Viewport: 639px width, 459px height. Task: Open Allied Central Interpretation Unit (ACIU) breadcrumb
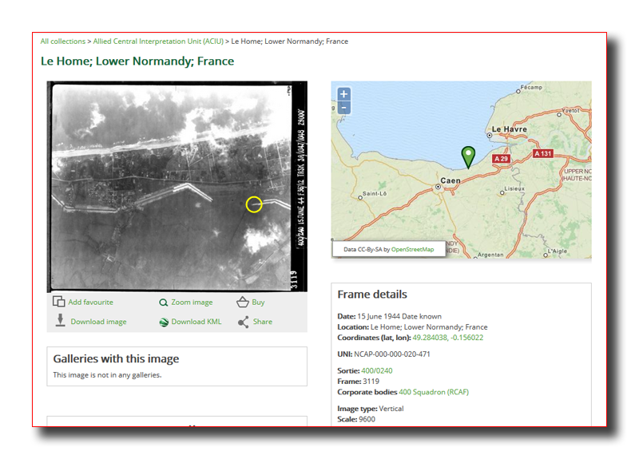tap(158, 42)
